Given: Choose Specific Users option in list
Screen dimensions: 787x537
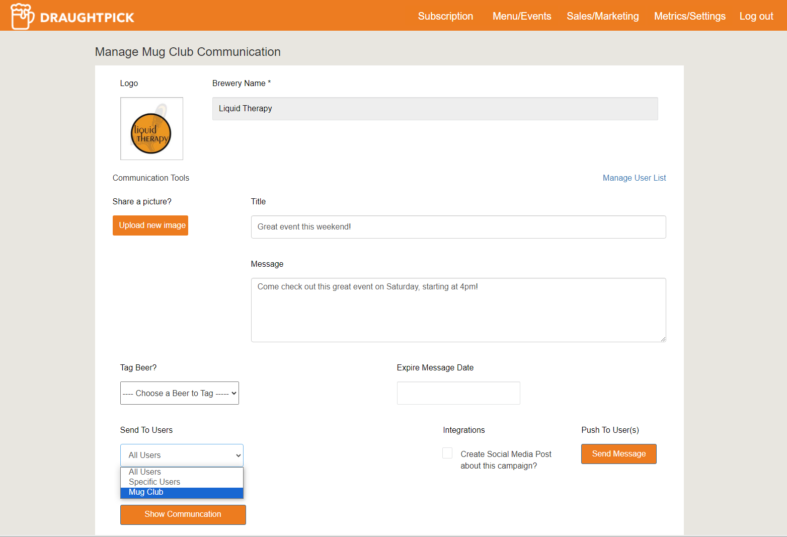Looking at the screenshot, I should coord(154,482).
